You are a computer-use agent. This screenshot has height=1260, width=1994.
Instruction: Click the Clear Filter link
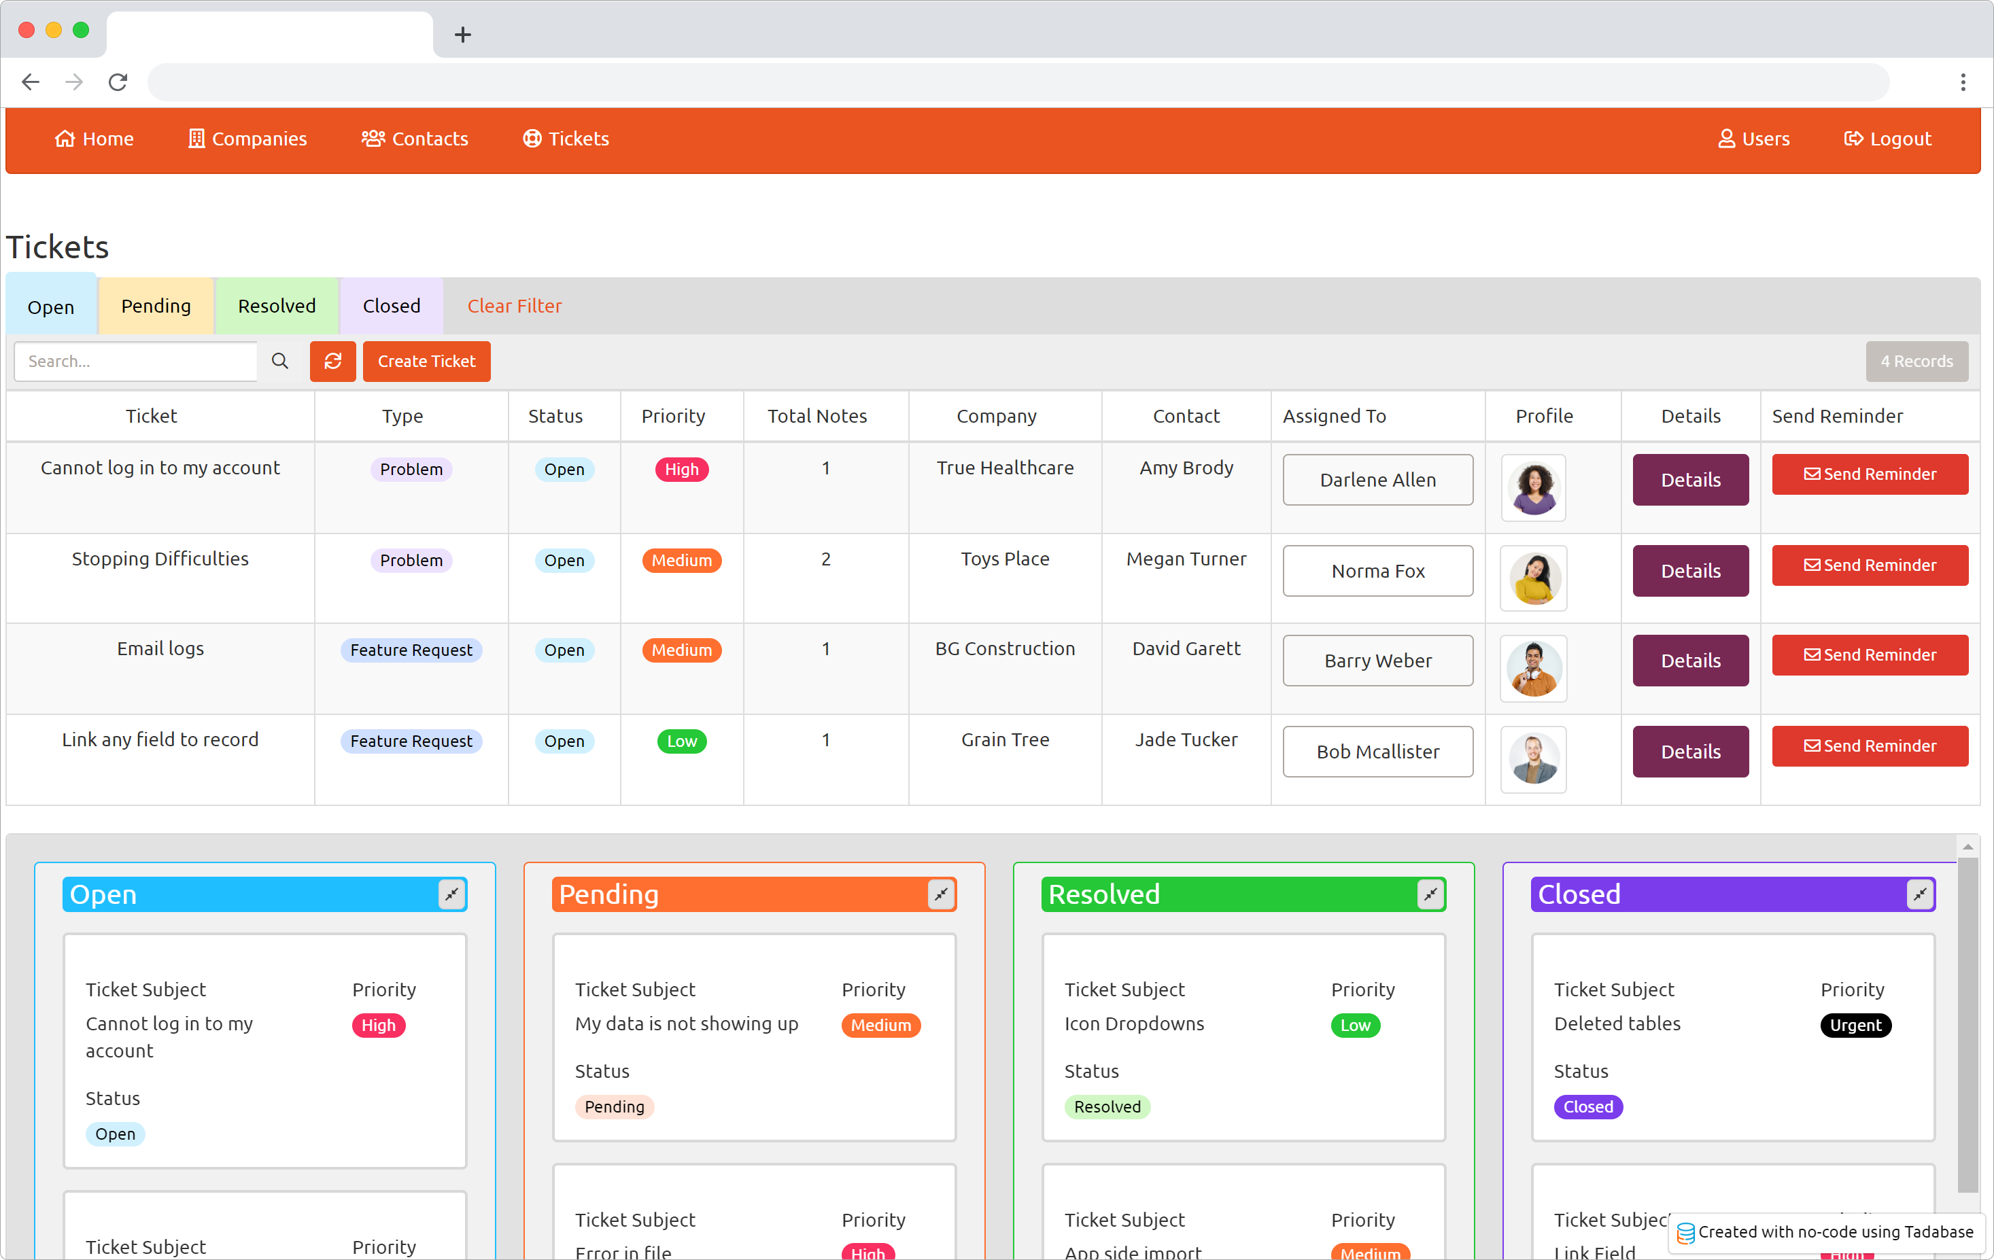(514, 307)
